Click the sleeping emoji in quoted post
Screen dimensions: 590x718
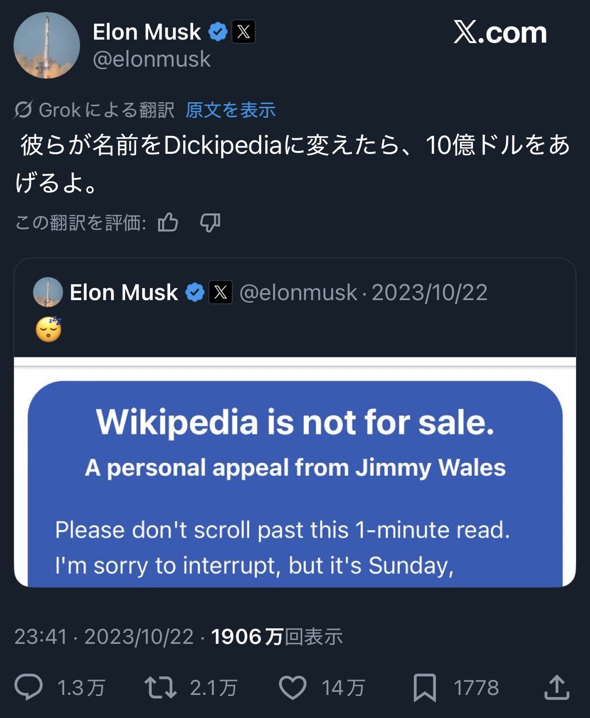point(49,329)
